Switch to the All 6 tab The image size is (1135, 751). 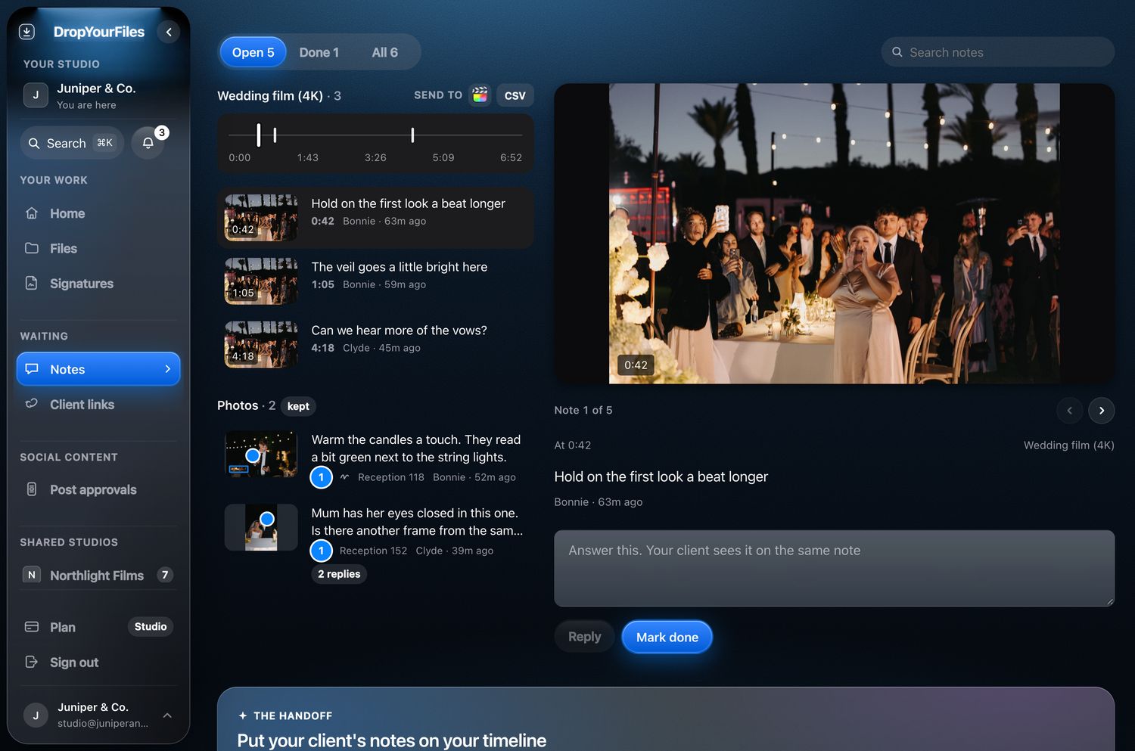[x=384, y=52]
